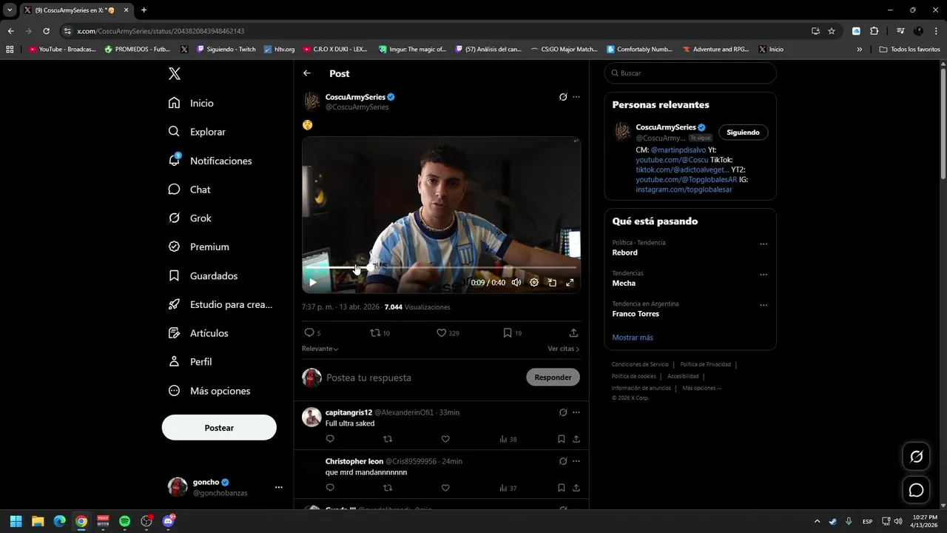This screenshot has width=947, height=533.
Task: Open Chat in sidebar
Action: click(x=189, y=190)
